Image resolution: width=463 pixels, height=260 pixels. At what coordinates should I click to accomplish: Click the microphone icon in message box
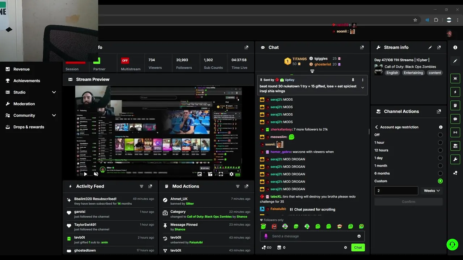[266, 236]
